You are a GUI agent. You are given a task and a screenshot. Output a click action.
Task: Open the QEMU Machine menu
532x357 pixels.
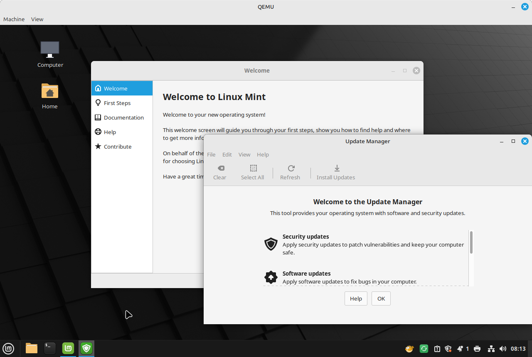(x=14, y=19)
